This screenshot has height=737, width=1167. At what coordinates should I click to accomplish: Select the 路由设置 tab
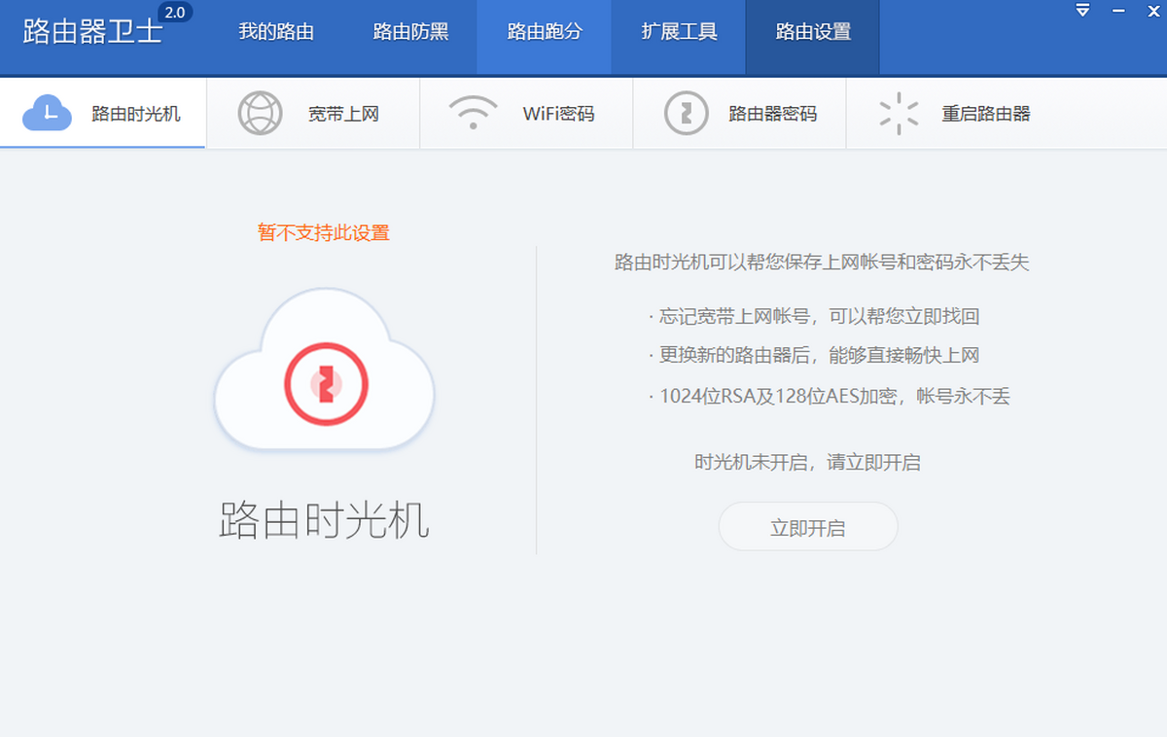(x=813, y=31)
